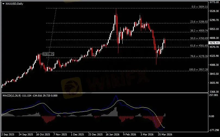Click the 3368.30 price scale value

pyautogui.click(x=214, y=92)
